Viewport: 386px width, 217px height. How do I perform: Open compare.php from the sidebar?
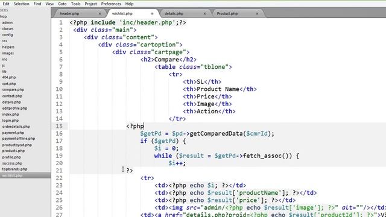pos(13,90)
